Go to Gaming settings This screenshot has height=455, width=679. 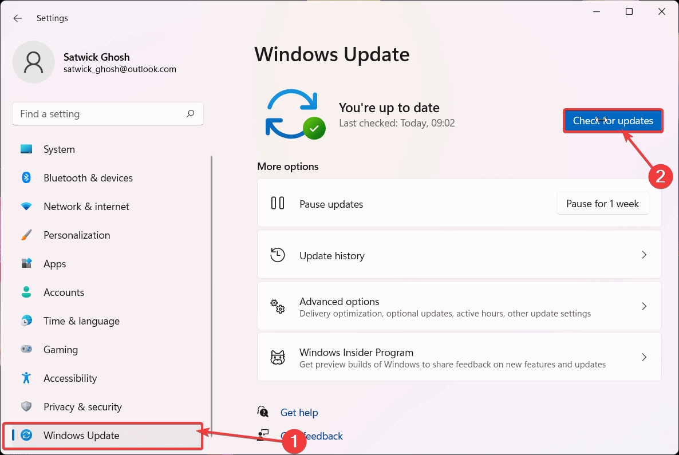[x=108, y=349]
